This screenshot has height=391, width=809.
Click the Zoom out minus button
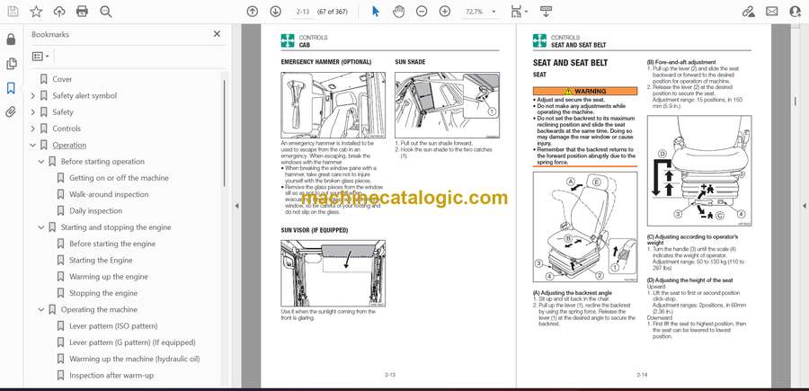422,12
